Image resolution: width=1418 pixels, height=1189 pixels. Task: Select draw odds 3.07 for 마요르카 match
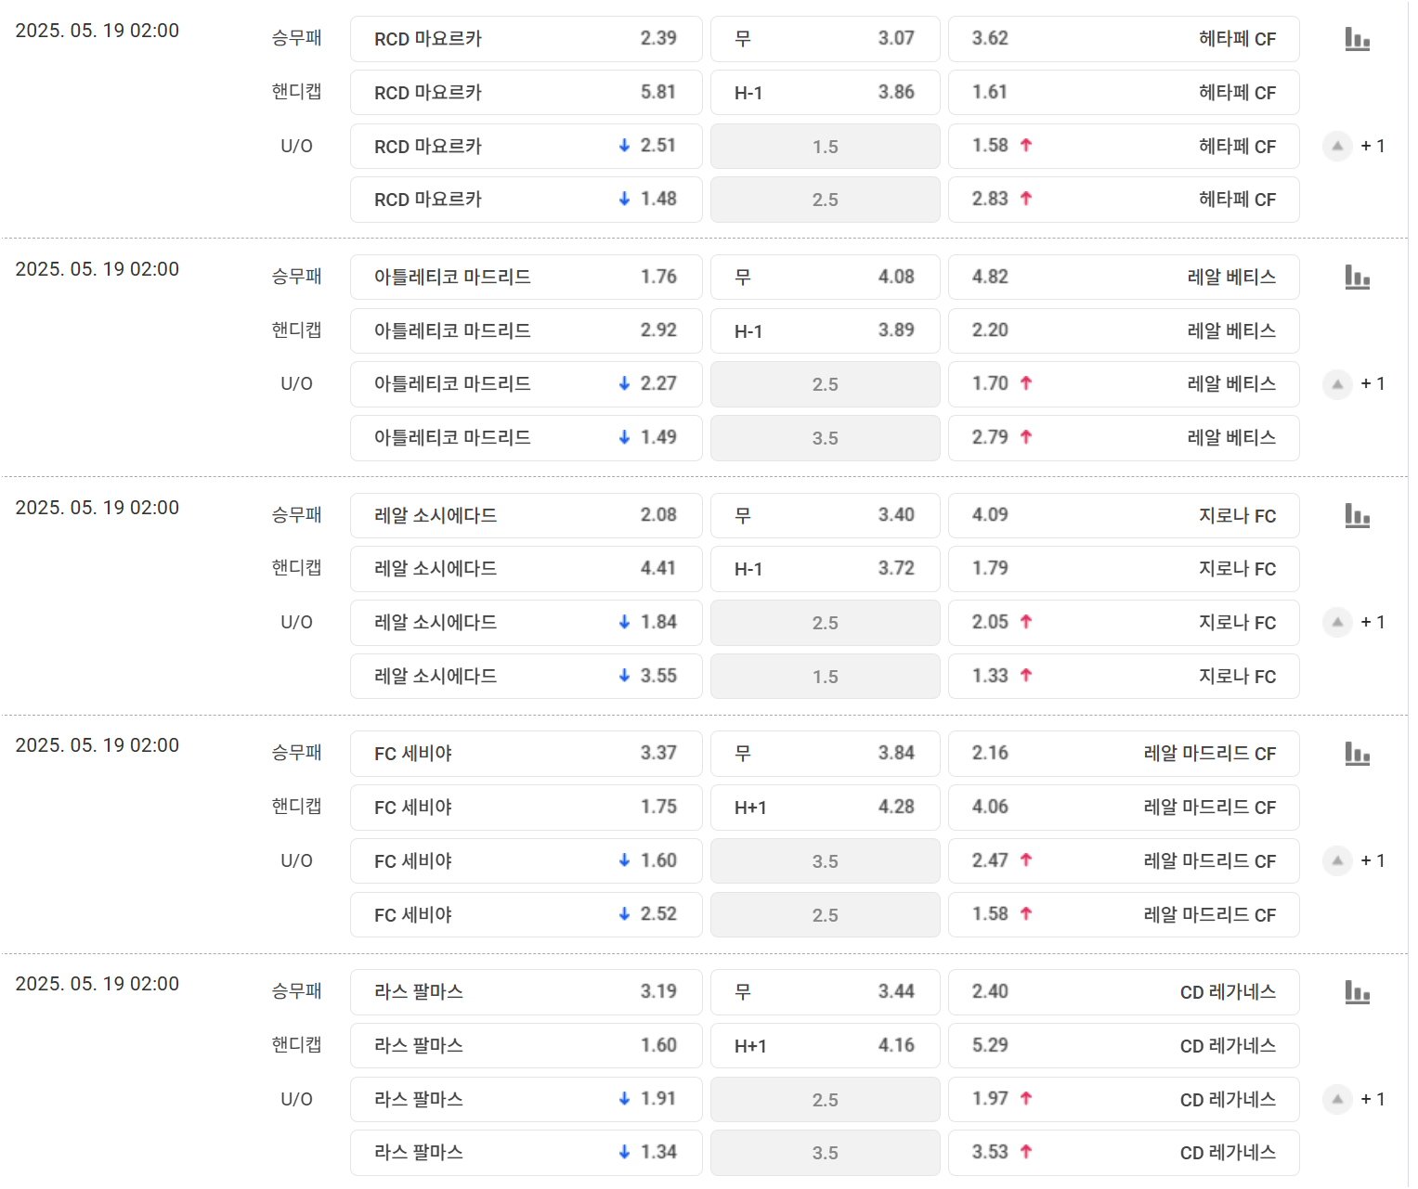coord(826,39)
